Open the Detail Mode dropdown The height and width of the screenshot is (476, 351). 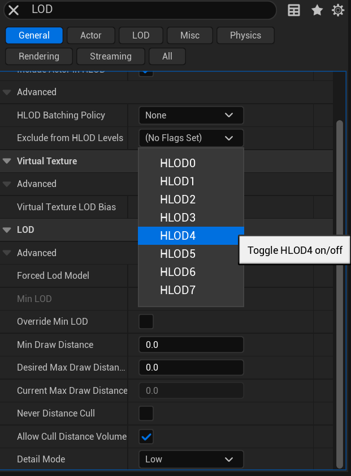[190, 459]
